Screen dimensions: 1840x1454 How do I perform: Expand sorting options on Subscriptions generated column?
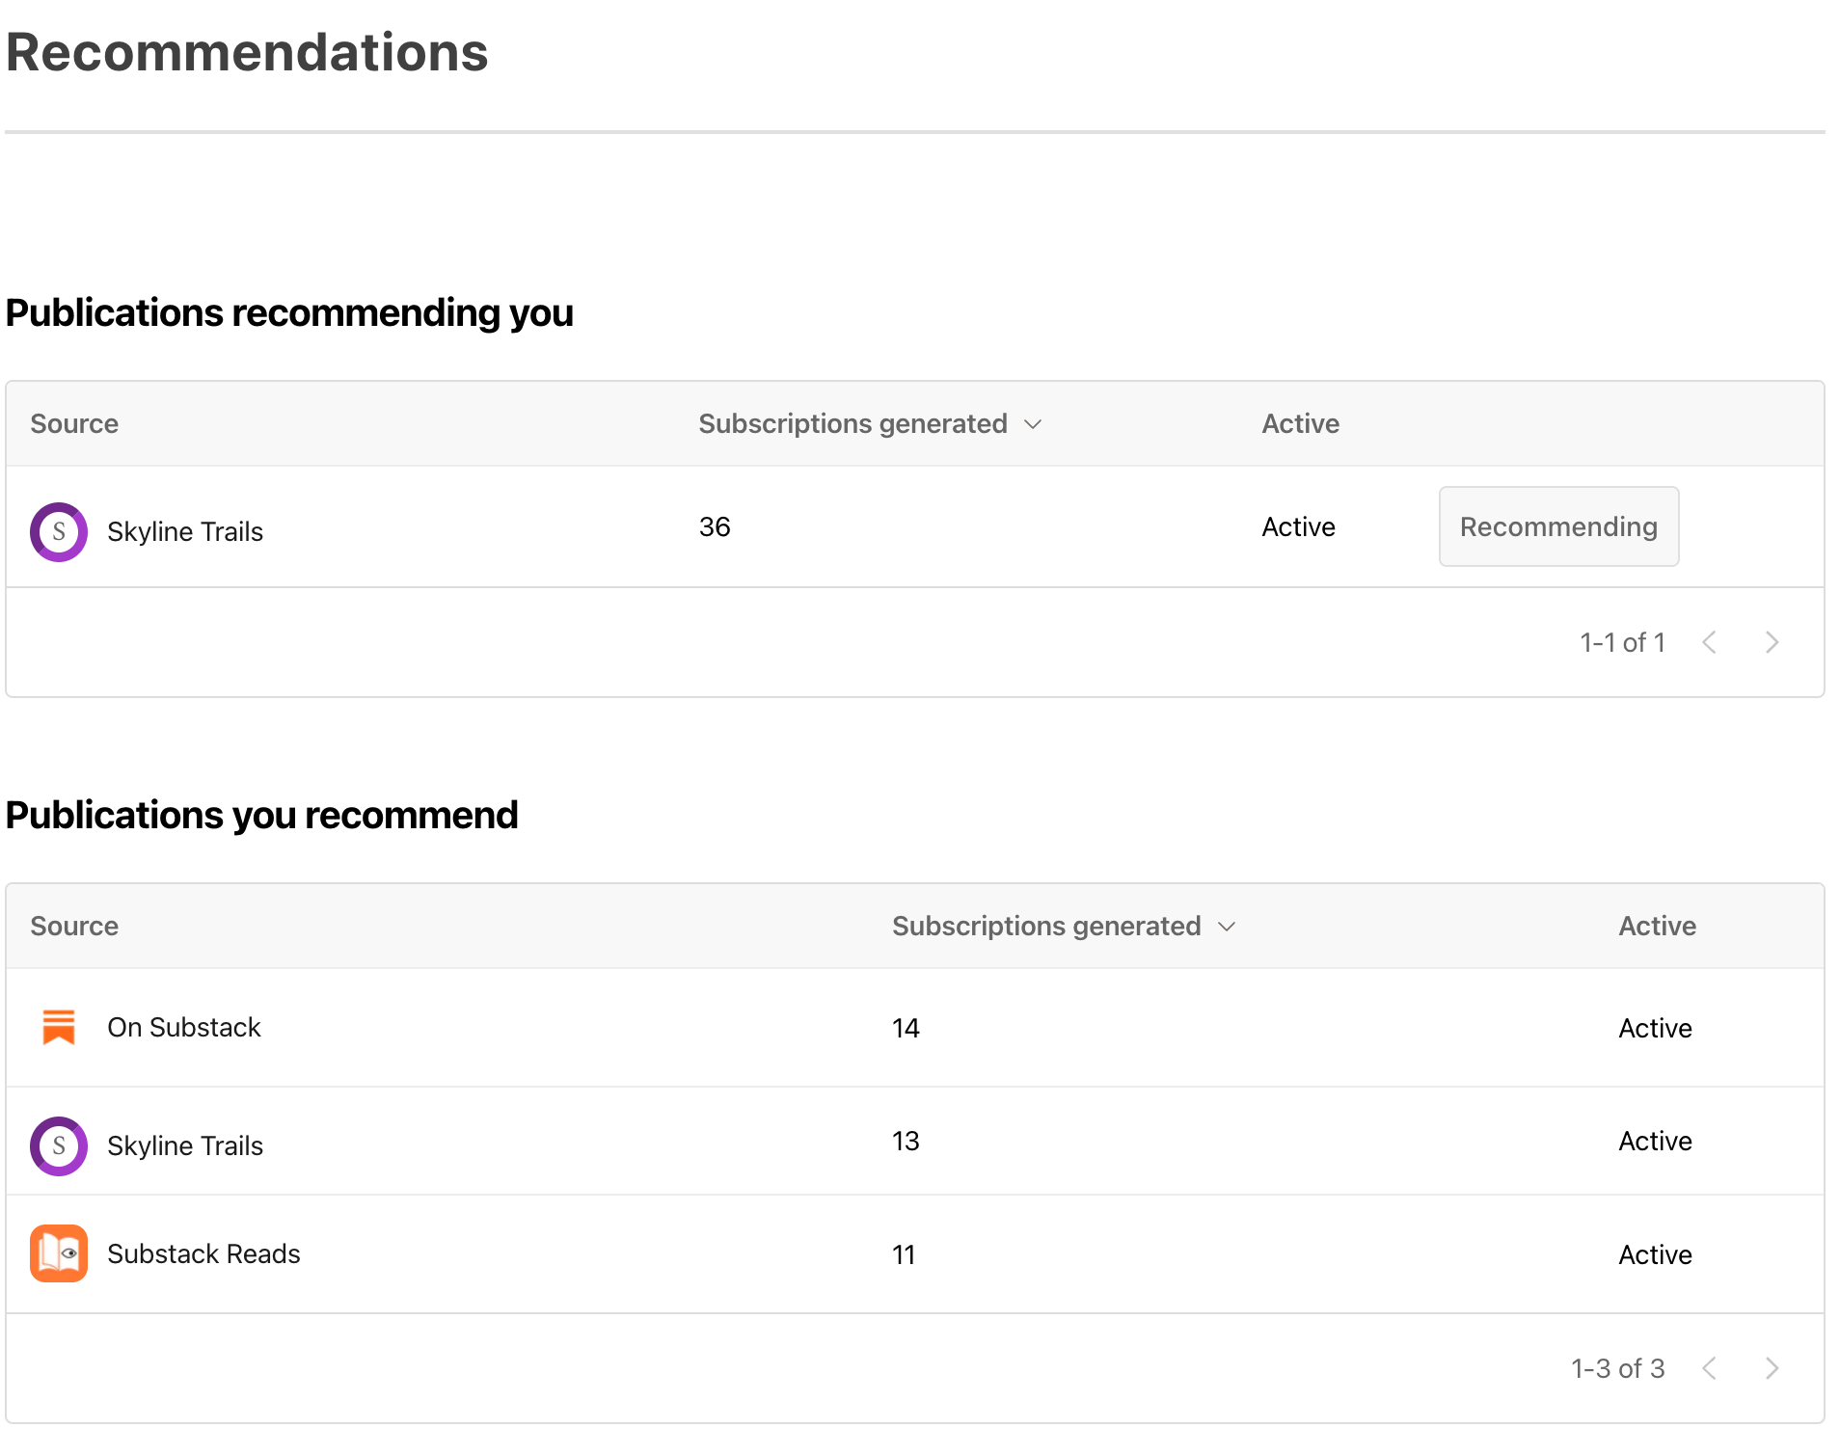[1034, 423]
